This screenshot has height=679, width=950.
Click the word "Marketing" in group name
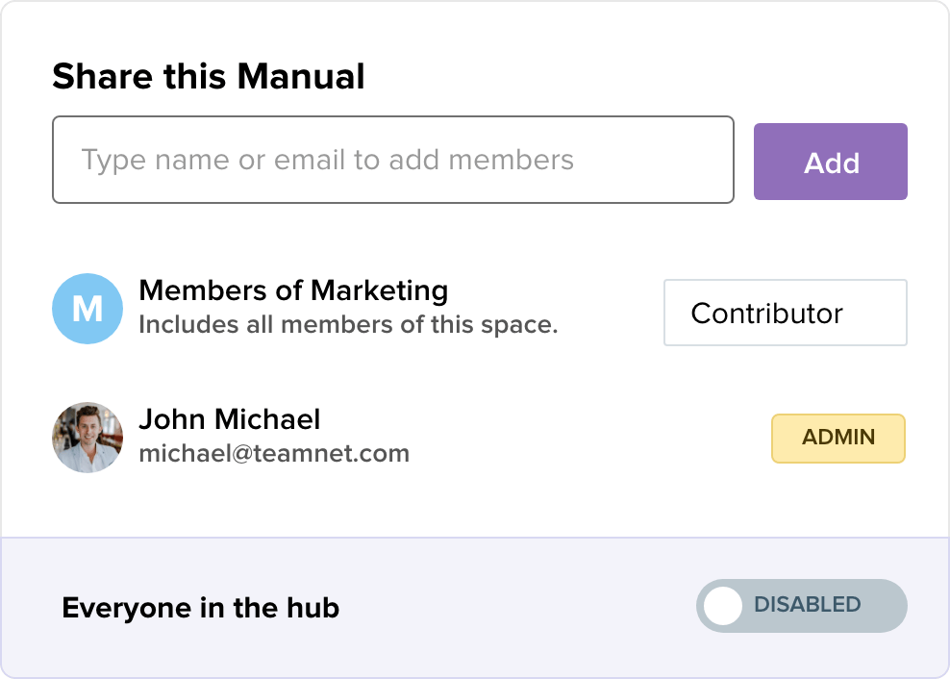379,290
